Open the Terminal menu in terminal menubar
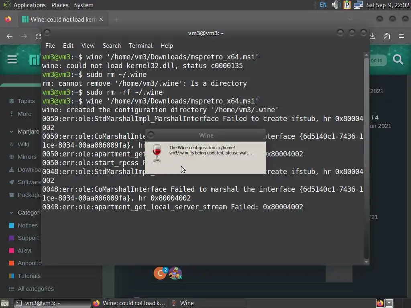The image size is (411, 308). point(140,46)
